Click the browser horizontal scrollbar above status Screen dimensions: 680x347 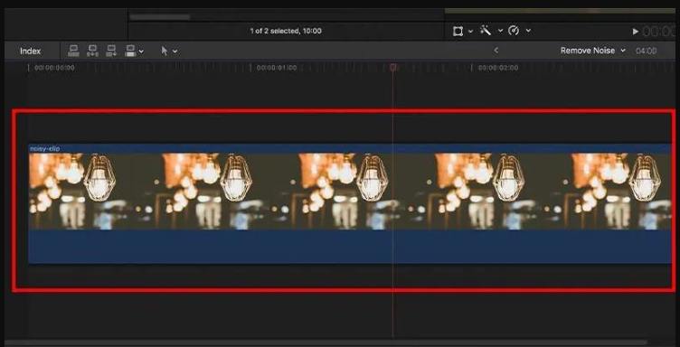click(159, 17)
